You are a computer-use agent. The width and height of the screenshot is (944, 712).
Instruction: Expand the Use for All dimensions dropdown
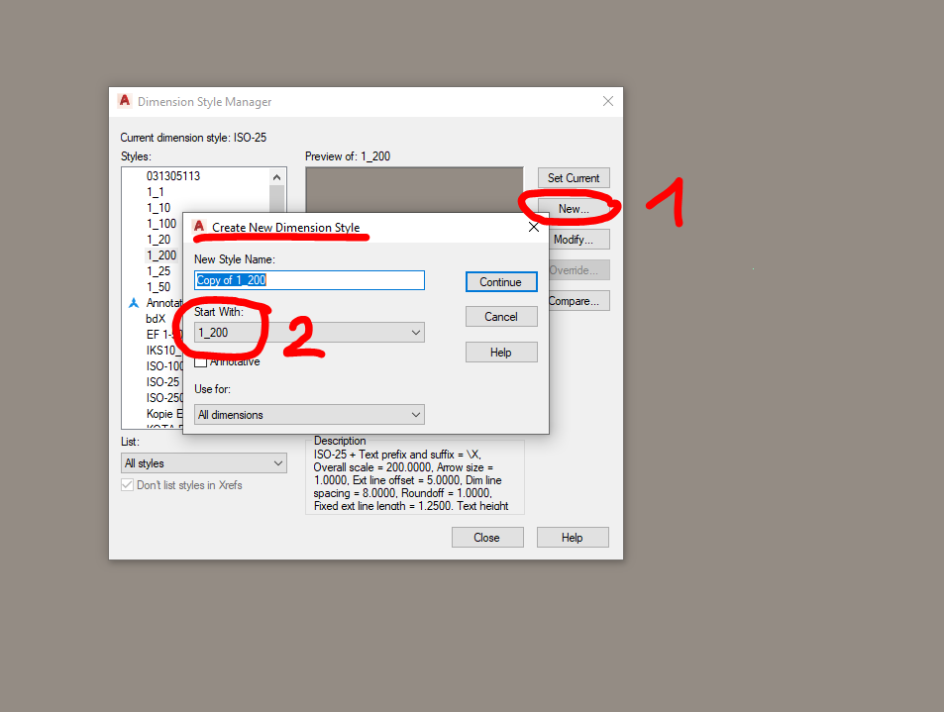[309, 415]
